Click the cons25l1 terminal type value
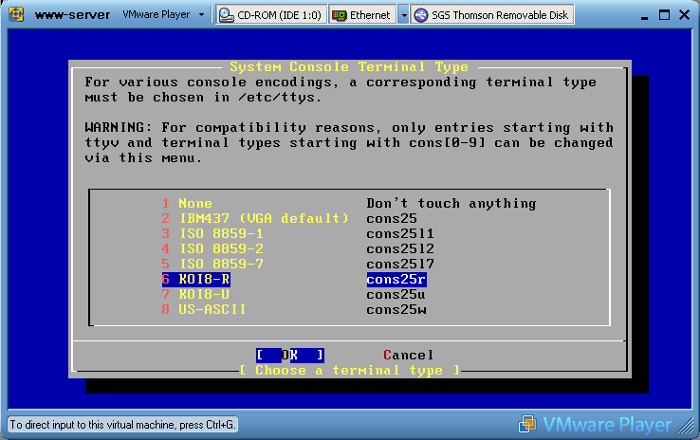Screen dimensions: 700x440 [x=400, y=234]
